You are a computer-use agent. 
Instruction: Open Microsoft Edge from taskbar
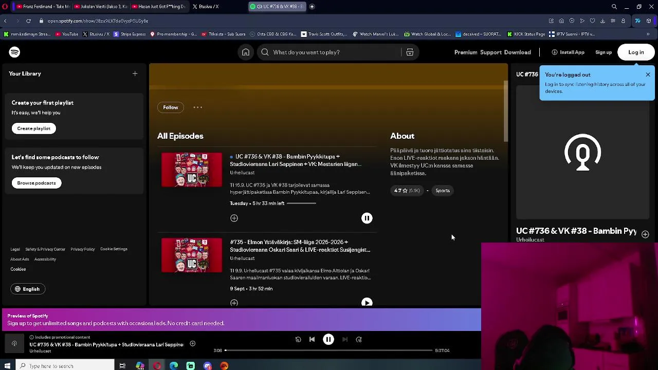174,366
